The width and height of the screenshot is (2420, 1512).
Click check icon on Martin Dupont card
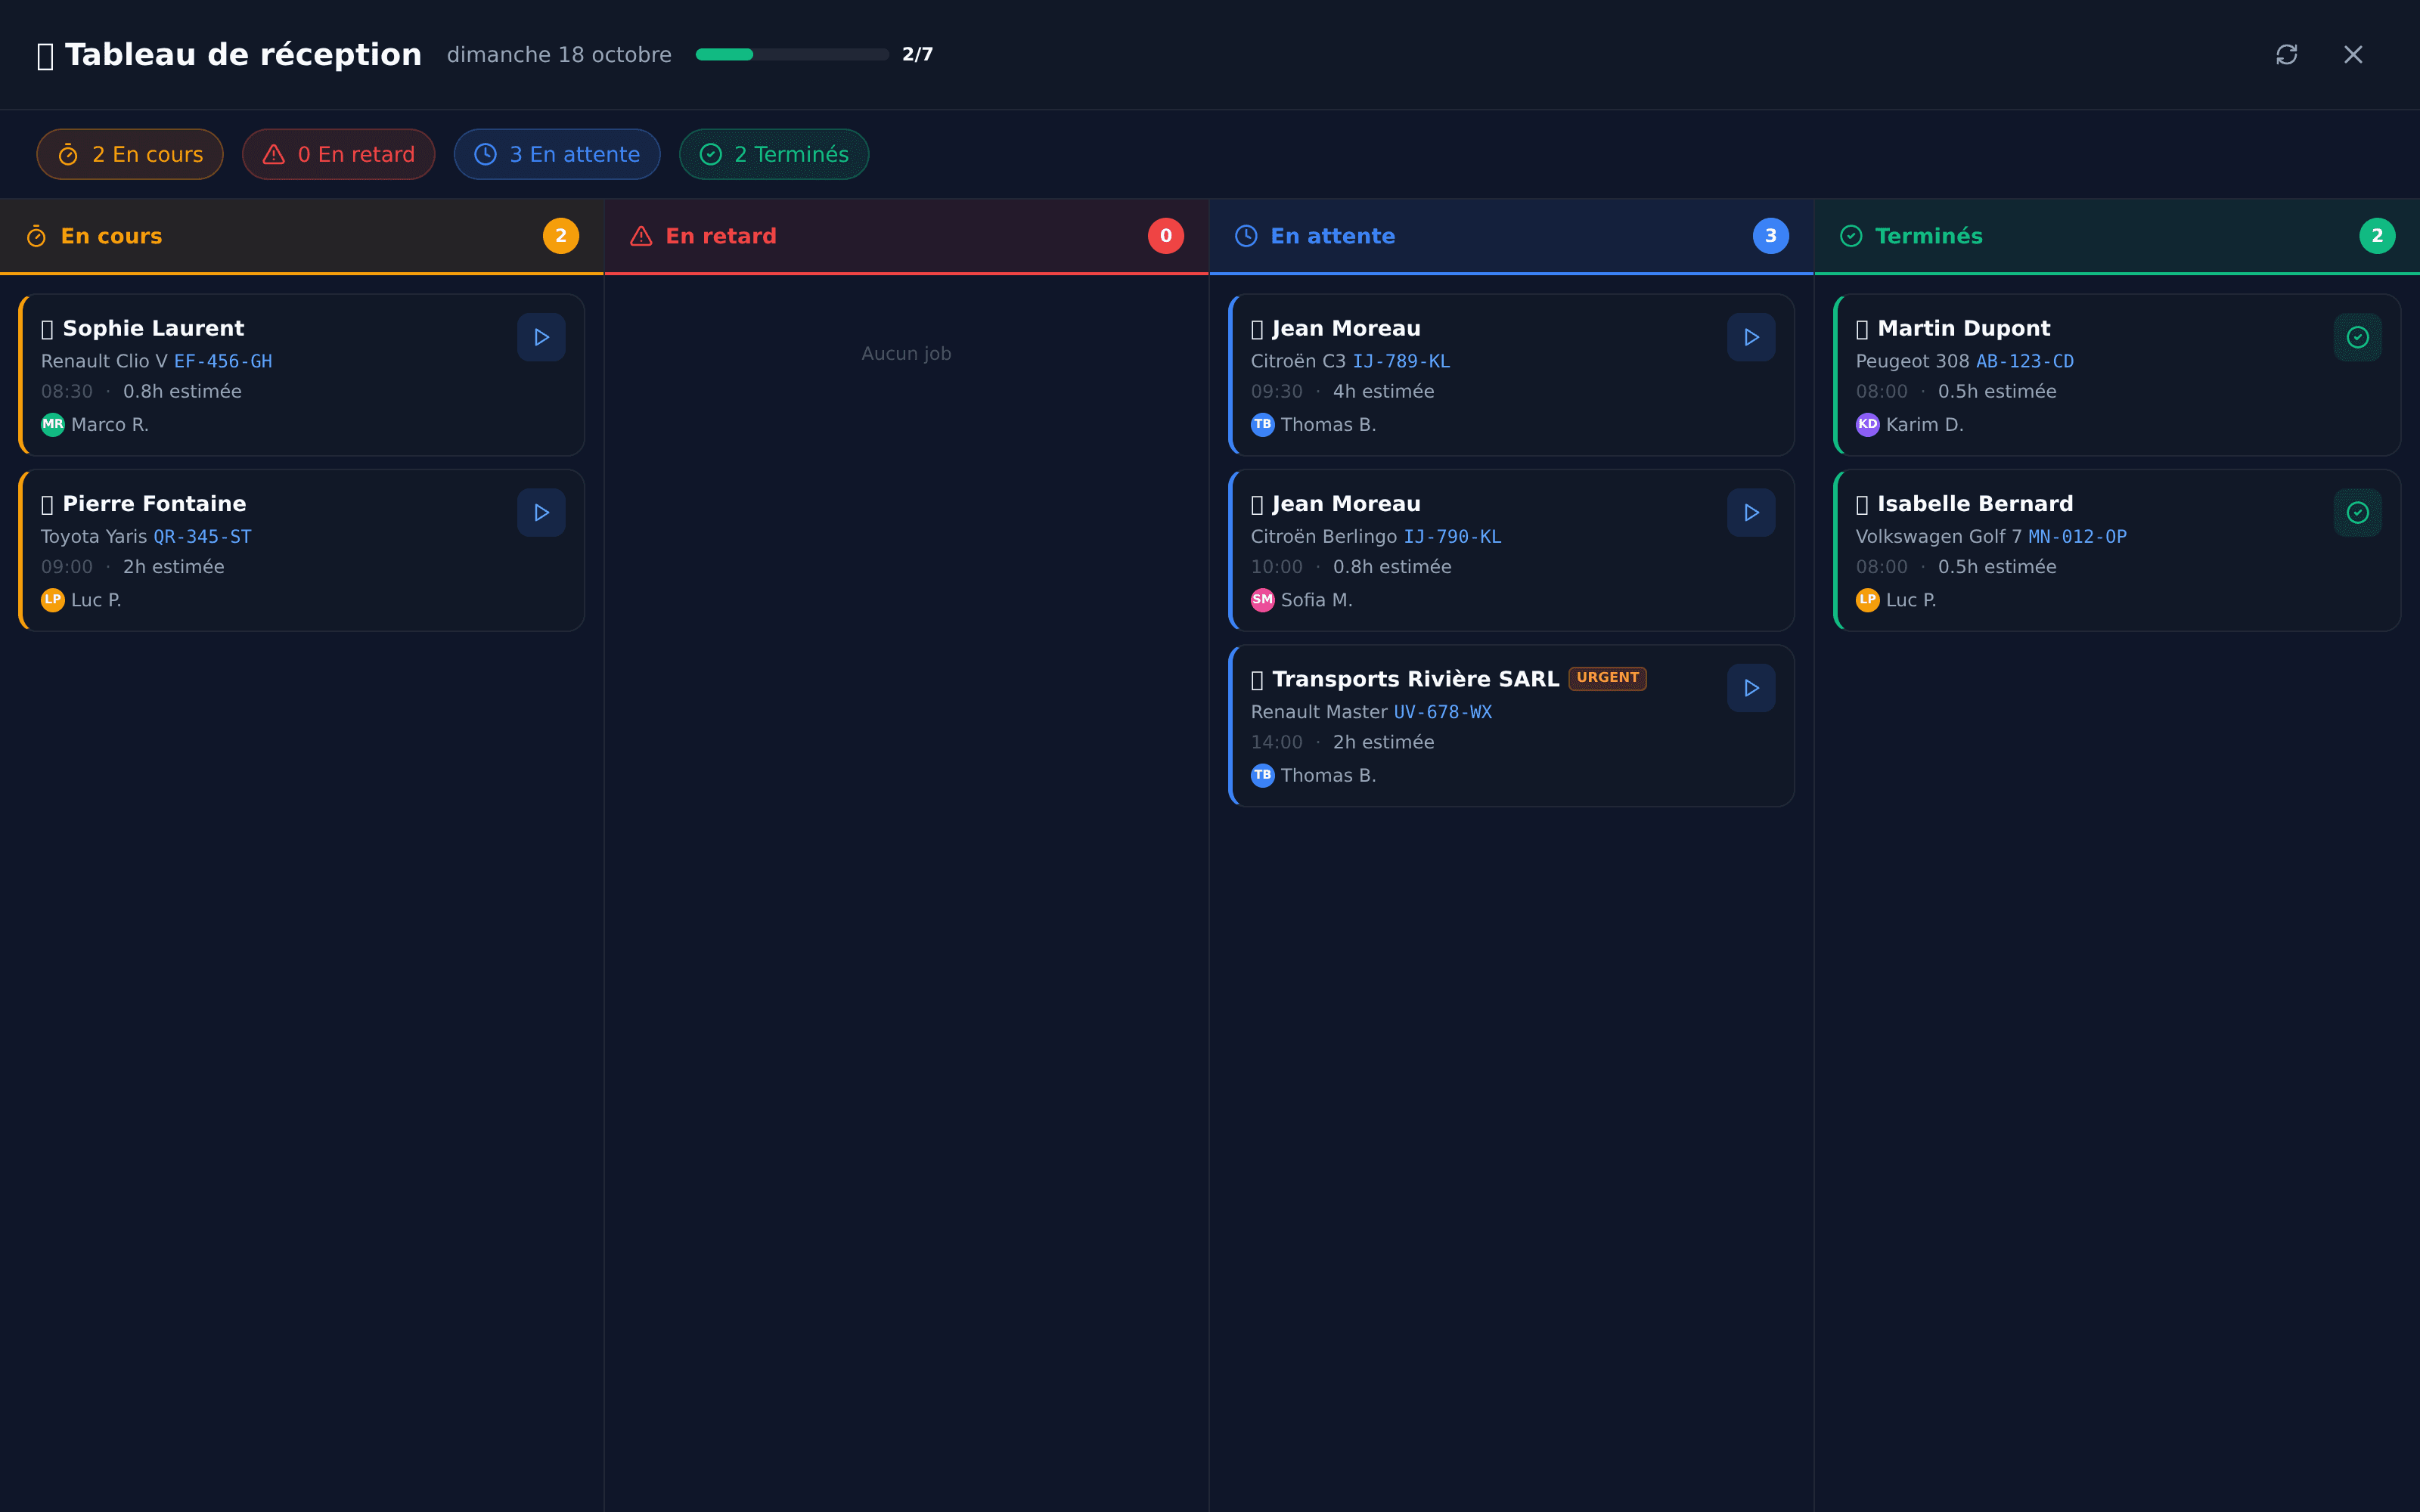(x=2357, y=337)
